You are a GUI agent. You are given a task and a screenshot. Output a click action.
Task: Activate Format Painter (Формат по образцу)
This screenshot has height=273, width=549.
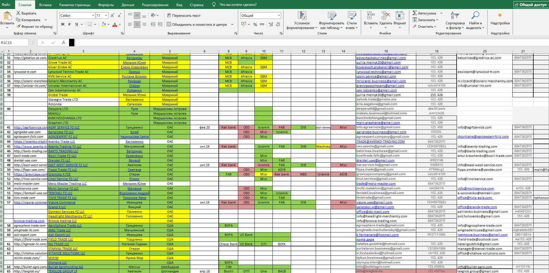[34, 27]
